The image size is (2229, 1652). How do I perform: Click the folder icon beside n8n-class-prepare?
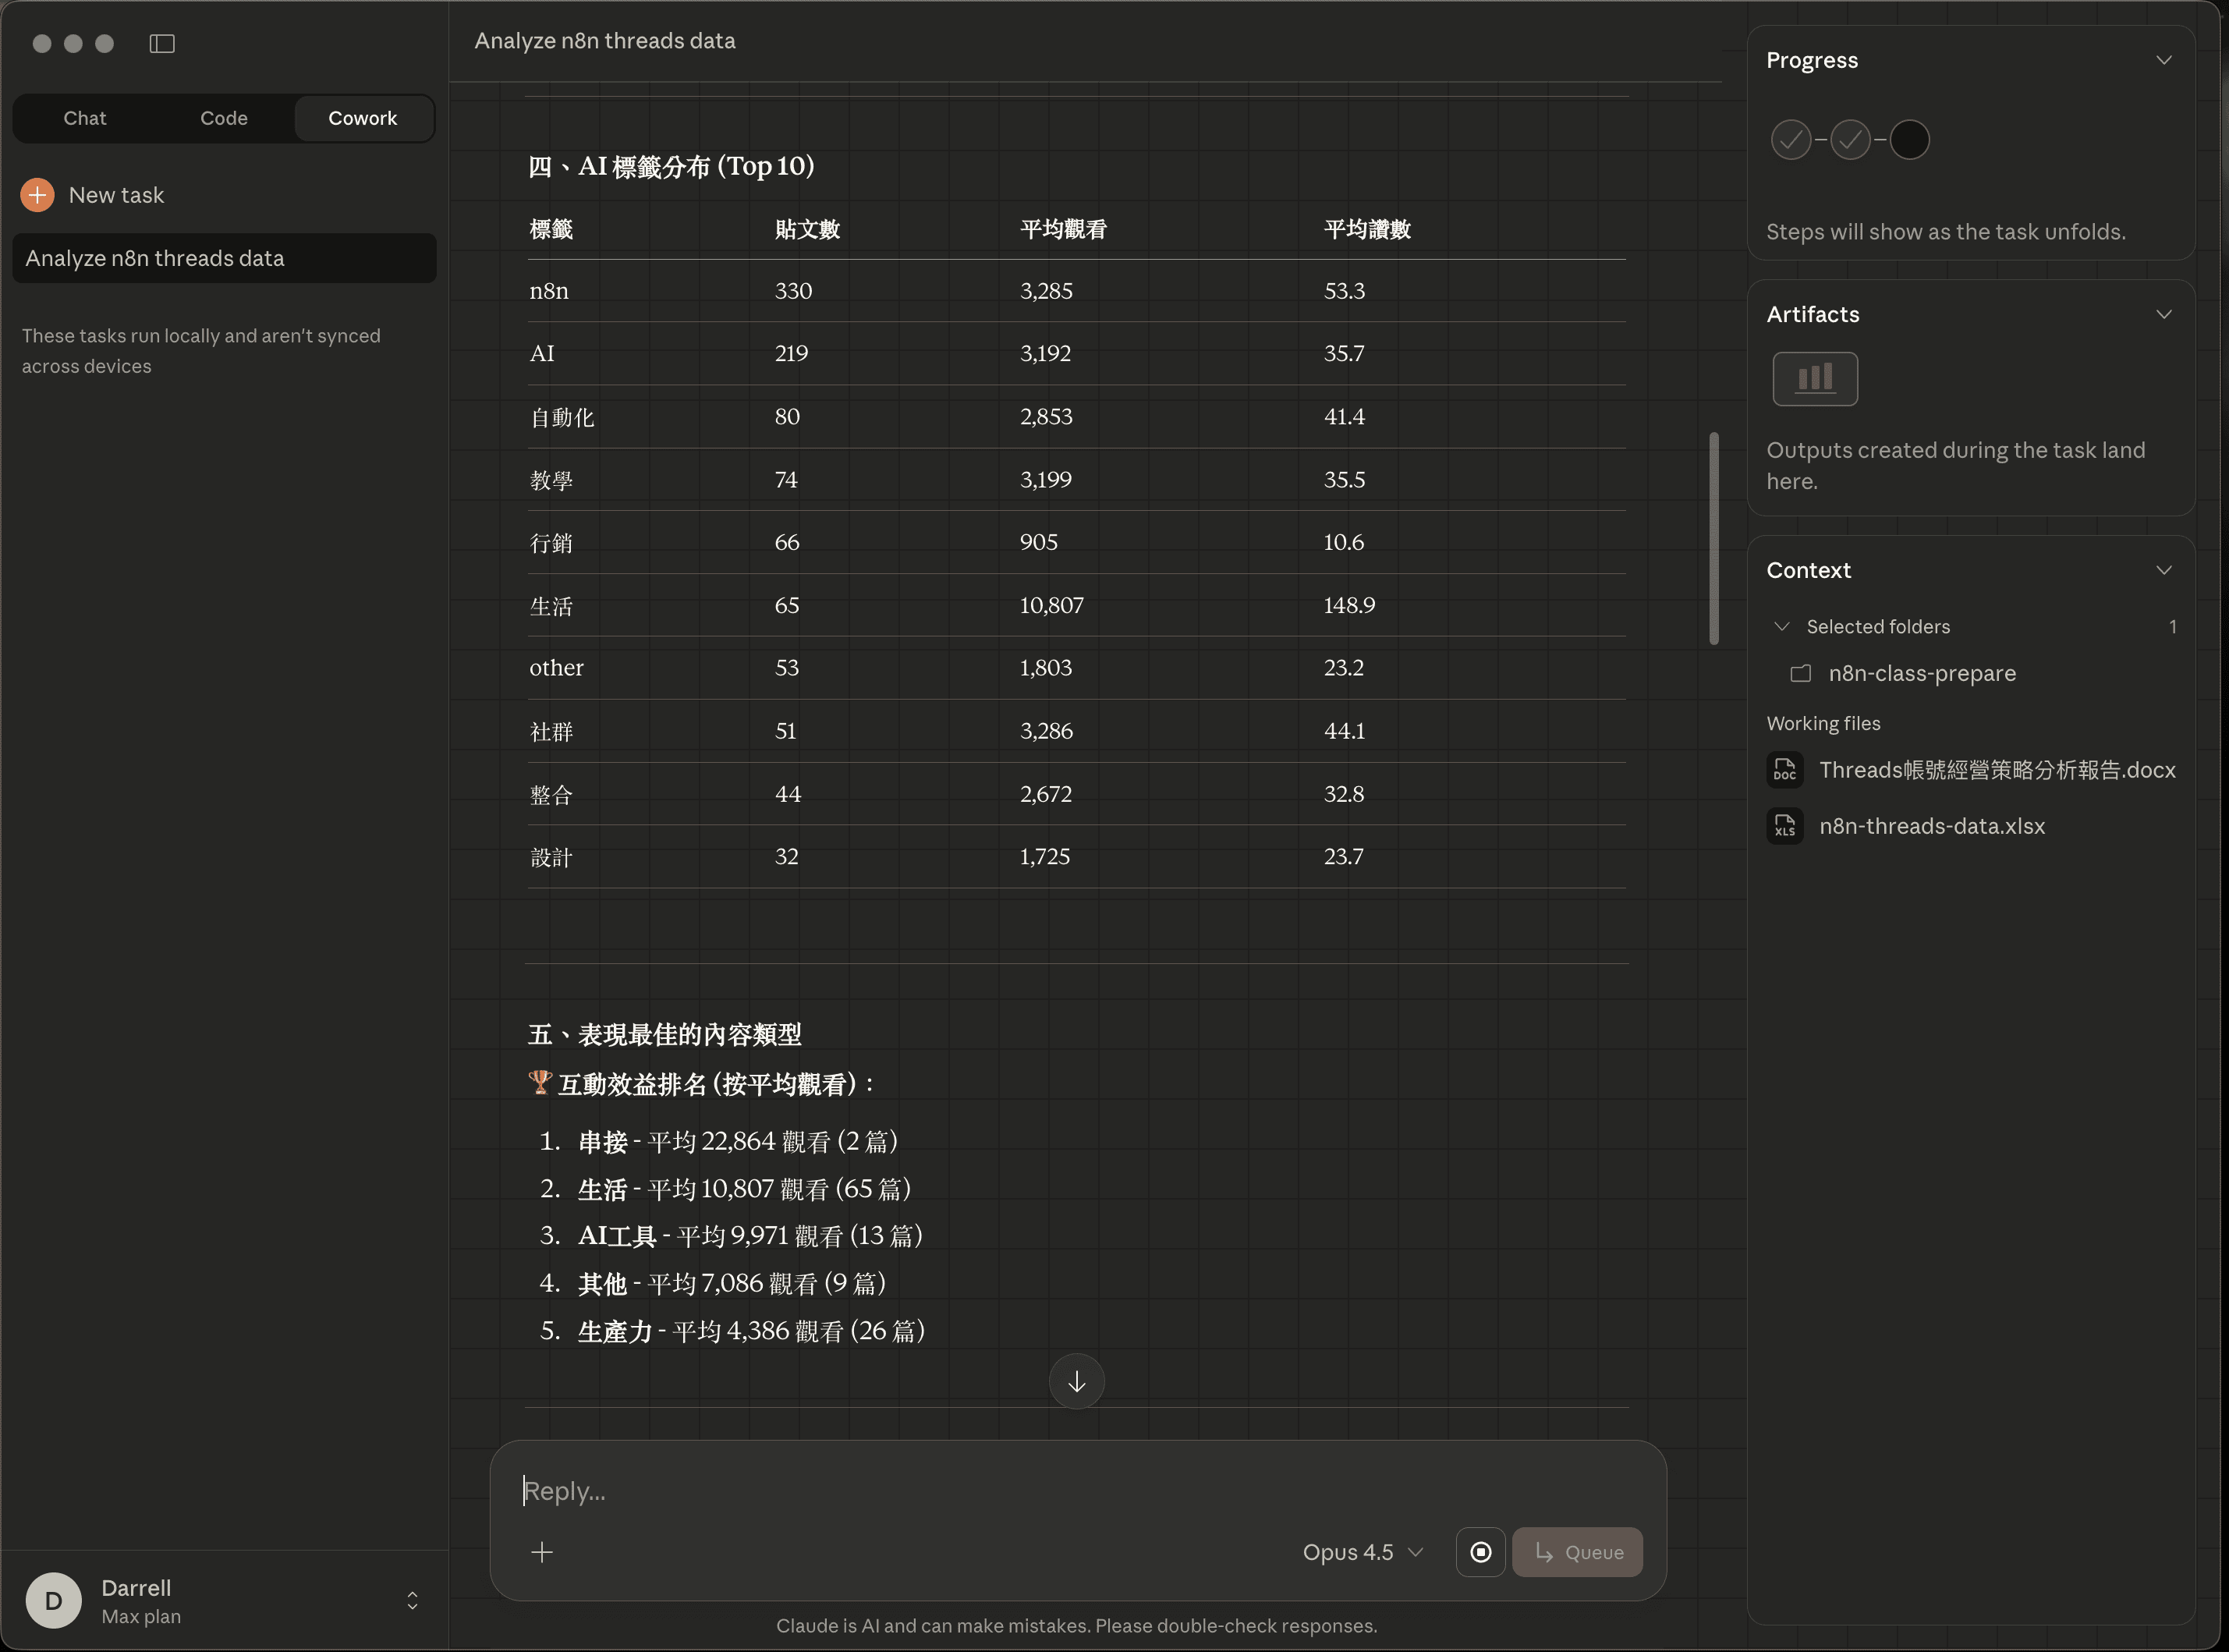(1801, 673)
